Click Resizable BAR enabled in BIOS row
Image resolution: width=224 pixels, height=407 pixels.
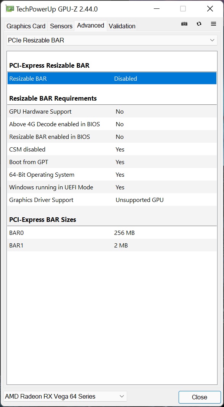click(x=112, y=137)
